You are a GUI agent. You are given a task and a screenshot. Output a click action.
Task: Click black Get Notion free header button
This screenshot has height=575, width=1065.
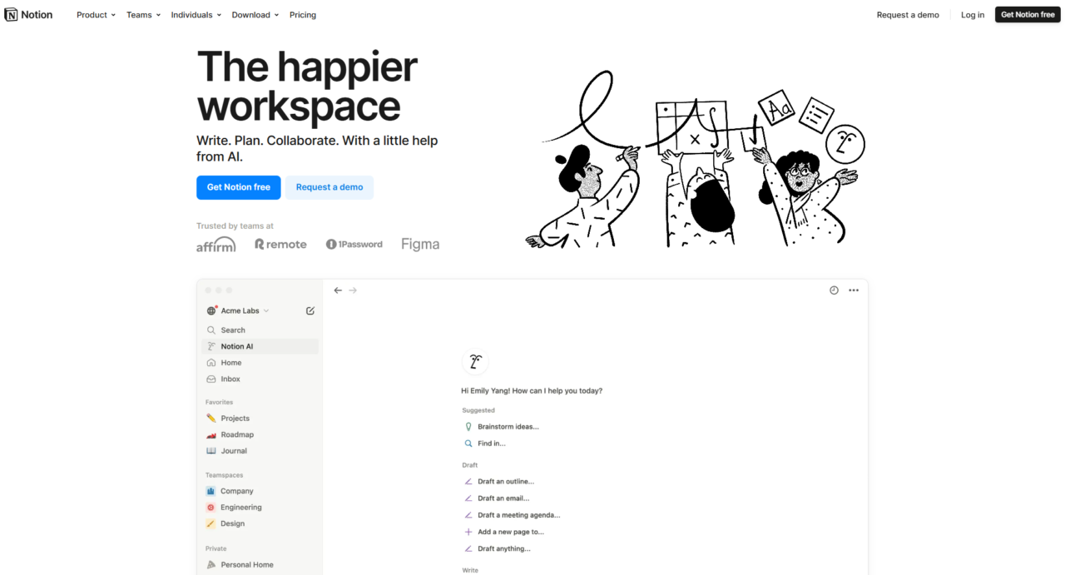tap(1028, 15)
